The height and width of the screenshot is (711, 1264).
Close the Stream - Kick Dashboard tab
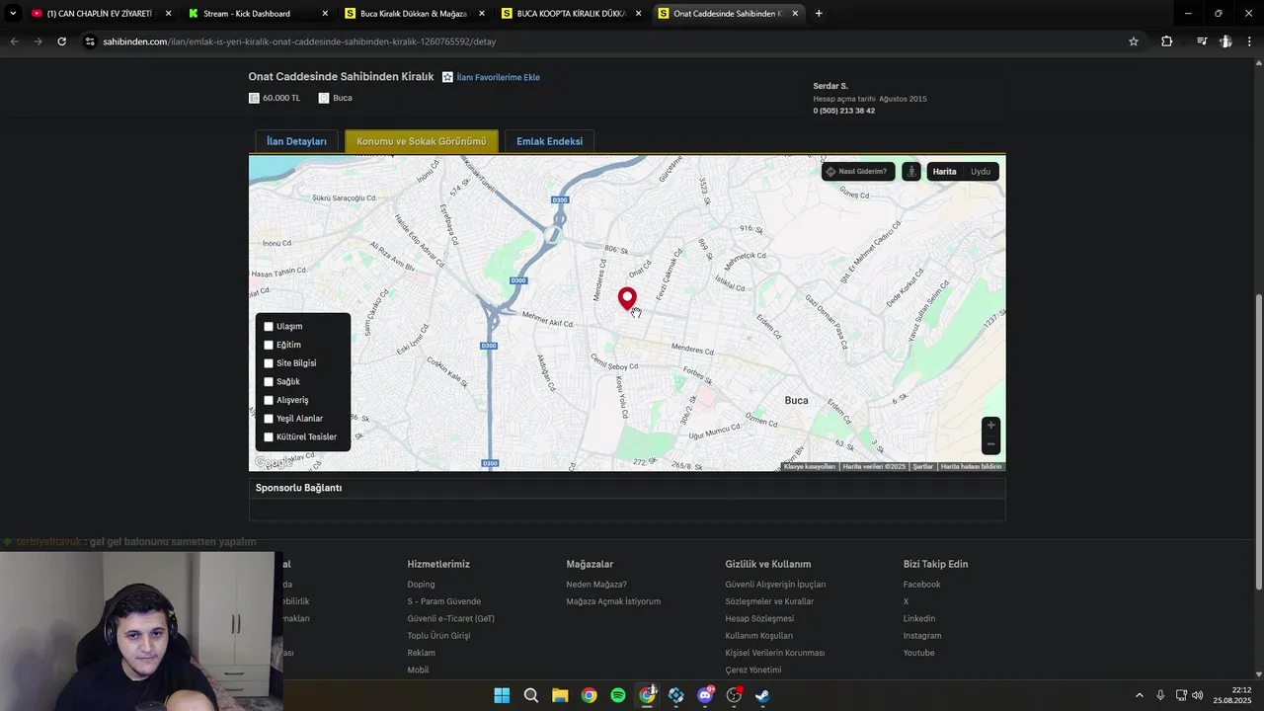(x=325, y=14)
